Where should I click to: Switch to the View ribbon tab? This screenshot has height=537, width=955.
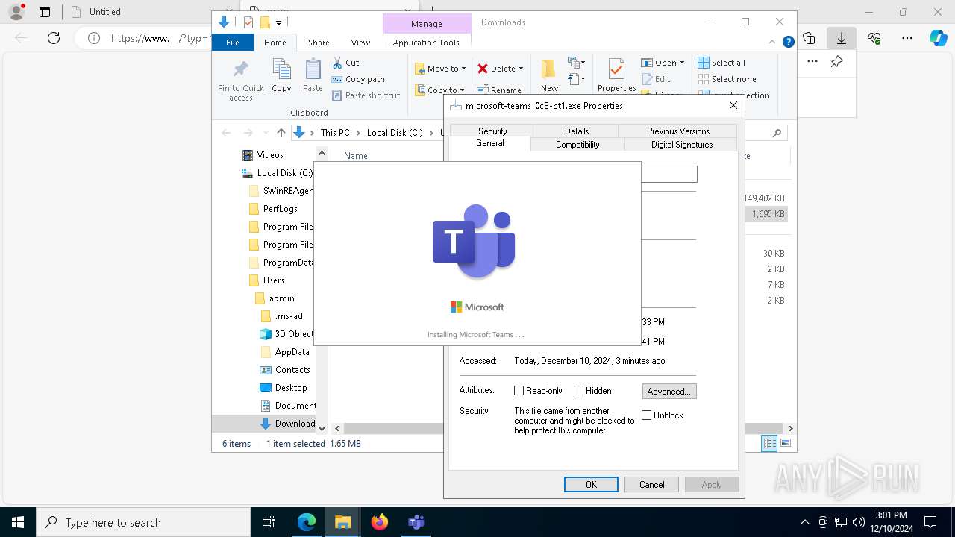point(360,43)
